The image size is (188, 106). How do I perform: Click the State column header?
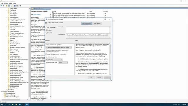(x=91, y=11)
